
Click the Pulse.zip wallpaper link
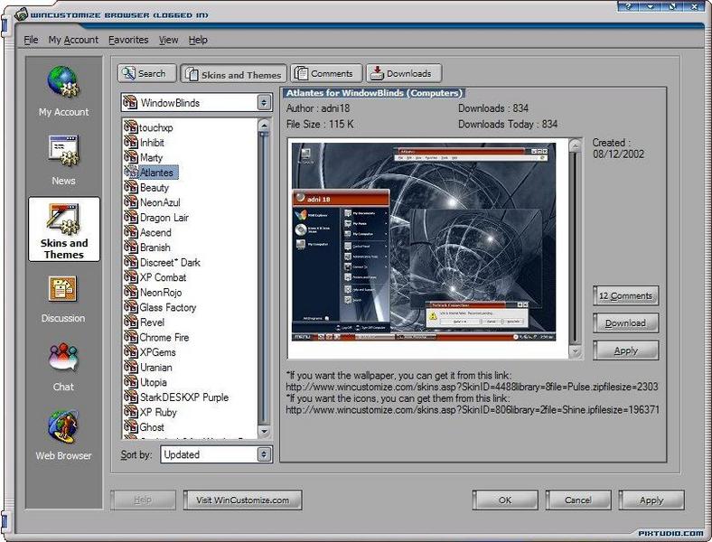pyautogui.click(x=472, y=387)
